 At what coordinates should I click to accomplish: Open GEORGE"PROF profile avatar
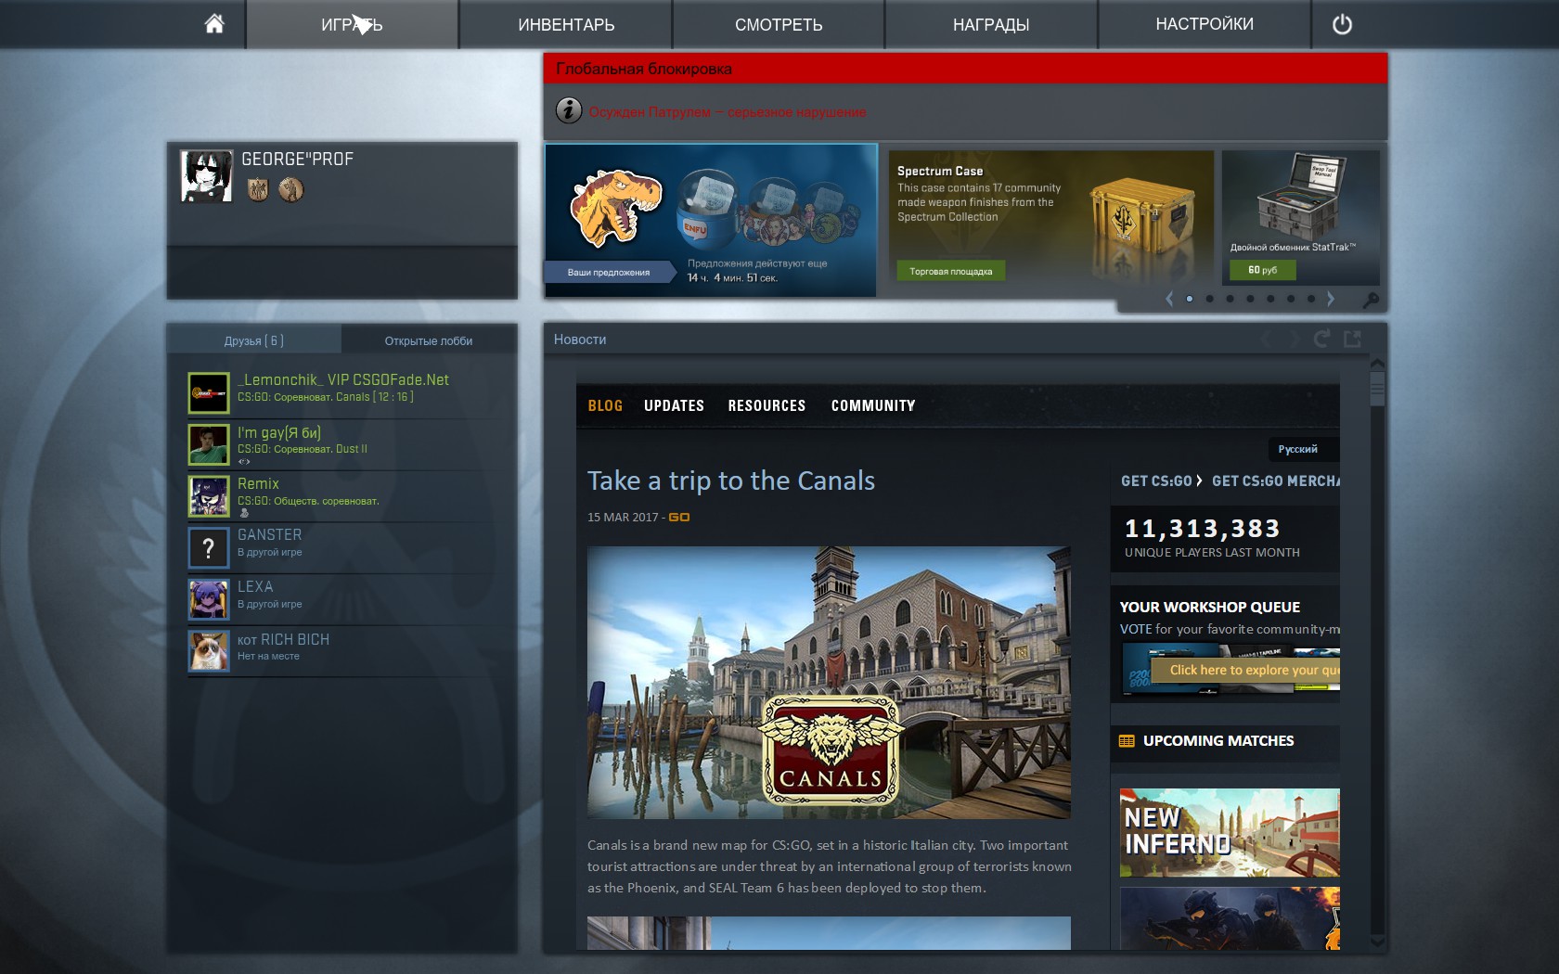tap(206, 175)
